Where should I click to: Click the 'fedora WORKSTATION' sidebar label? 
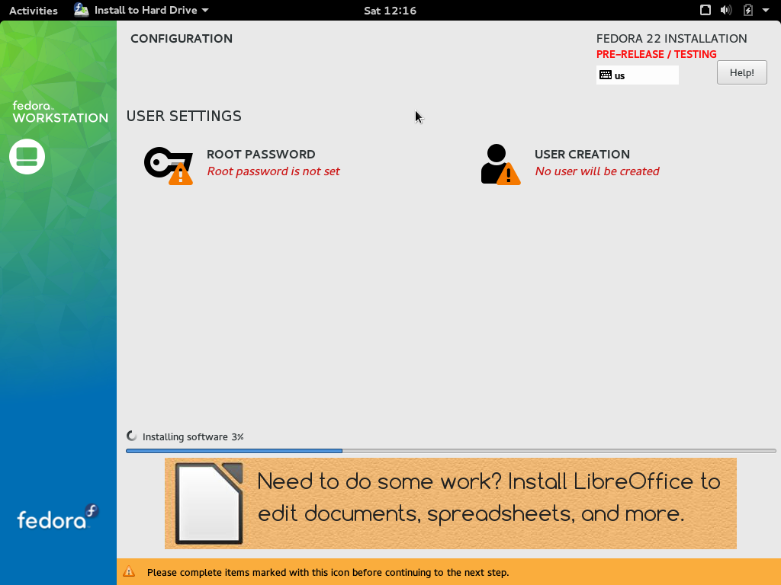[59, 112]
